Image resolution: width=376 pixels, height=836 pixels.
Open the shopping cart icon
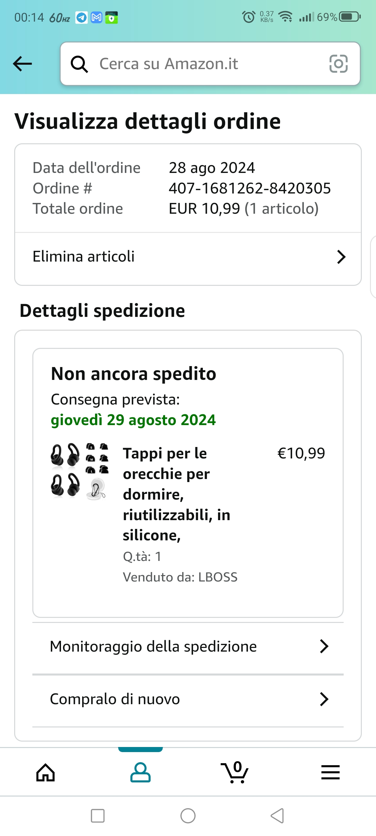(235, 772)
